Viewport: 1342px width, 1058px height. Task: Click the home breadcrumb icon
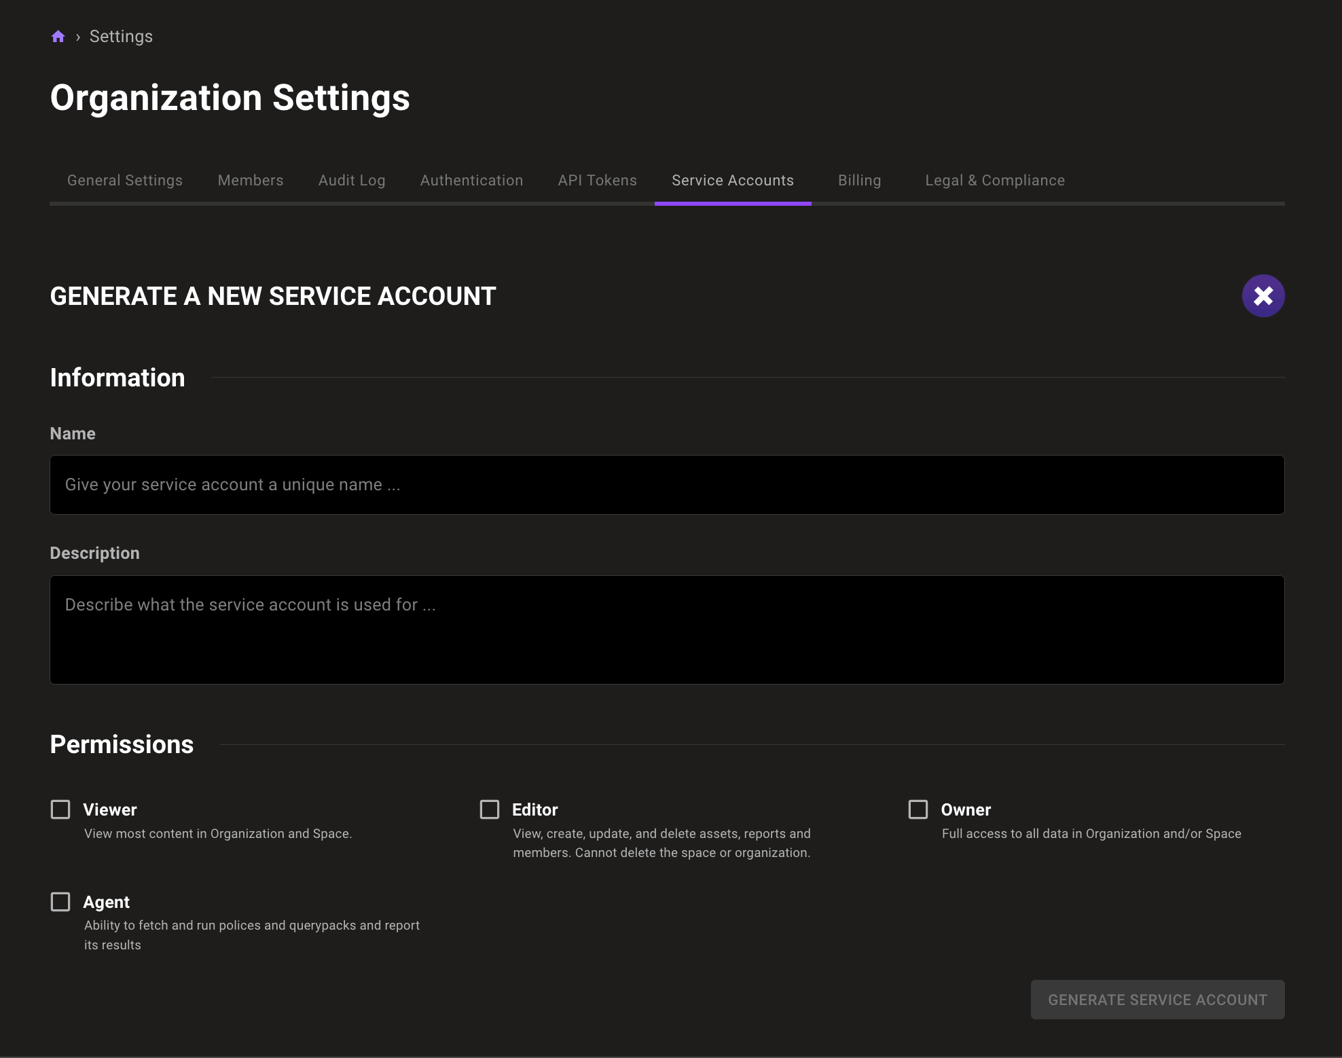point(58,36)
